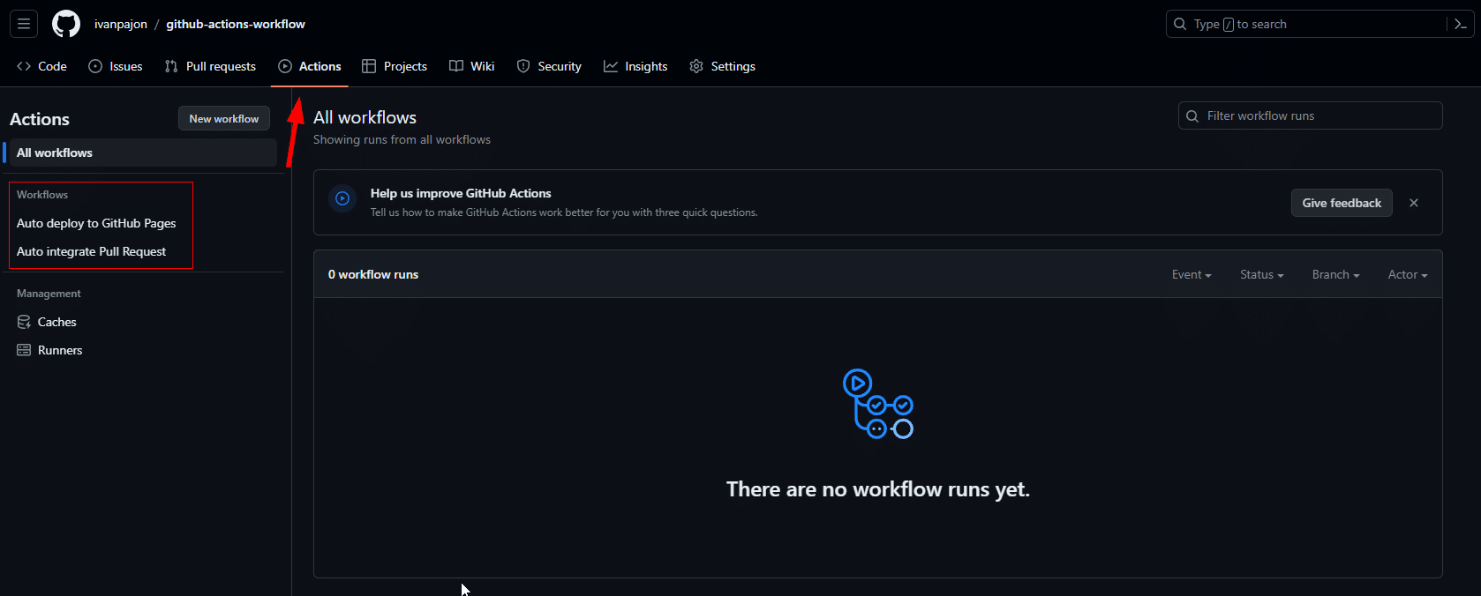1481x596 pixels.
Task: Open Caches under Management
Action: tap(47, 322)
